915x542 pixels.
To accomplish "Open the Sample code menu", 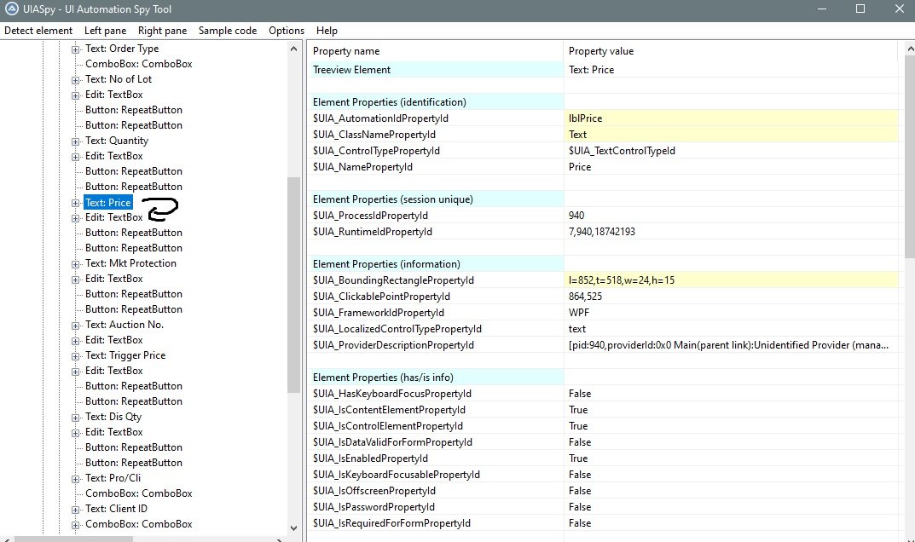I will 228,31.
